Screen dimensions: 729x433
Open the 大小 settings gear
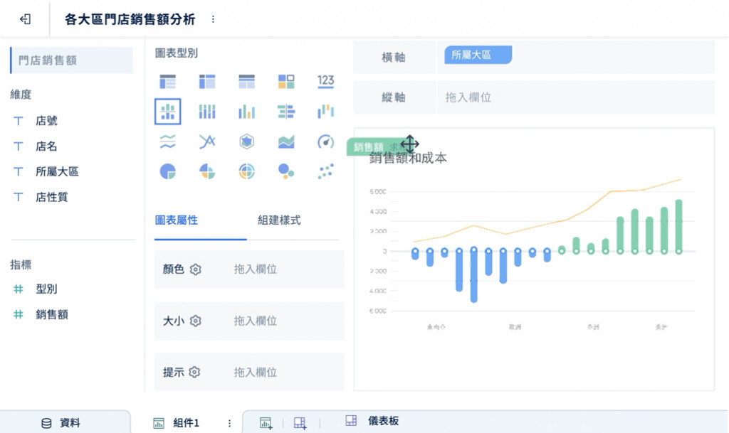click(x=195, y=321)
